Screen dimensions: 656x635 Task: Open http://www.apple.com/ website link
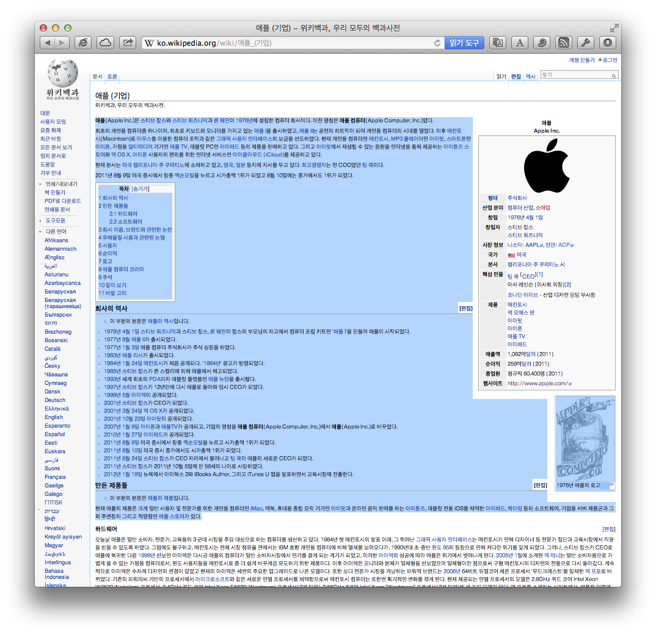click(540, 384)
